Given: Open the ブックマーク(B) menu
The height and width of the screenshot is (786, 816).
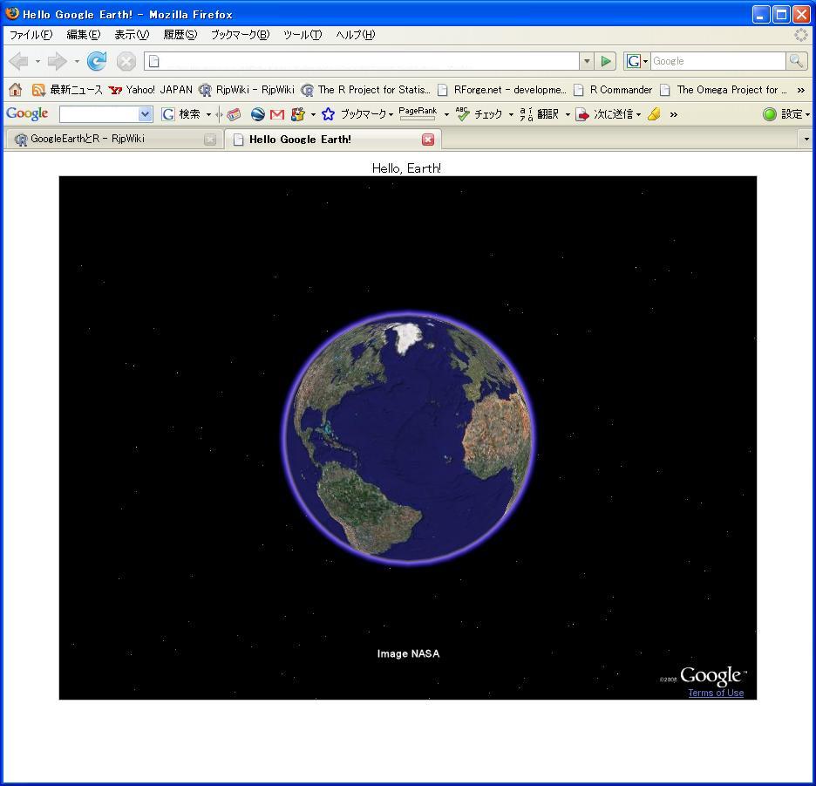Looking at the screenshot, I should click(240, 35).
